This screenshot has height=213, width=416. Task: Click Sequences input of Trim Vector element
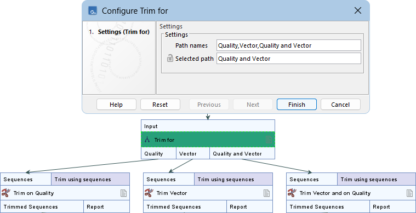169,180
